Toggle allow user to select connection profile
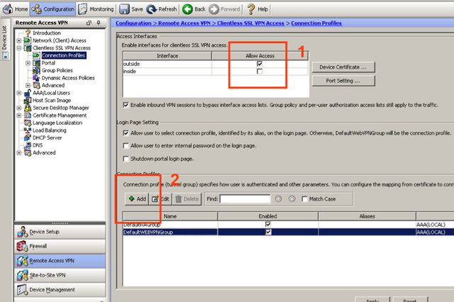Viewport: 454px width, 302px height. pos(126,133)
